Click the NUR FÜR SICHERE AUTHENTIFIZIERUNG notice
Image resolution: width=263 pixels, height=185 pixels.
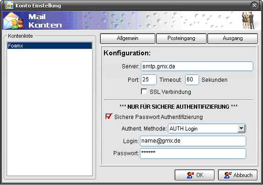[179, 107]
